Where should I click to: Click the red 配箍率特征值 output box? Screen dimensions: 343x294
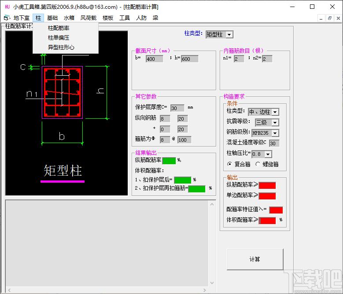(276, 210)
